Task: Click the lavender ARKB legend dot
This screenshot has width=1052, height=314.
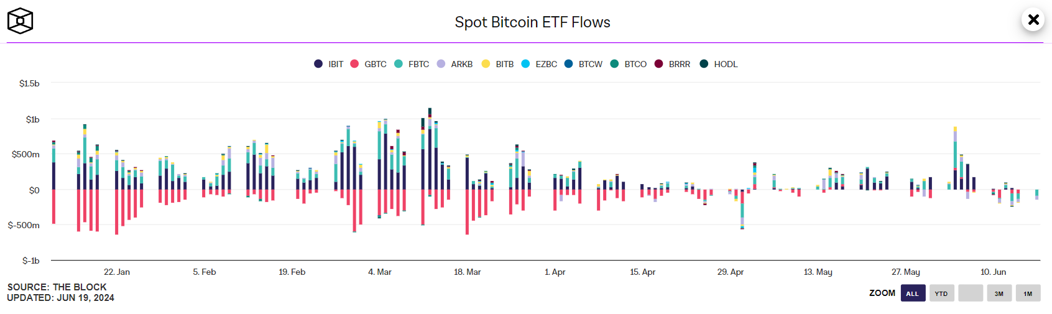Action: [x=441, y=64]
